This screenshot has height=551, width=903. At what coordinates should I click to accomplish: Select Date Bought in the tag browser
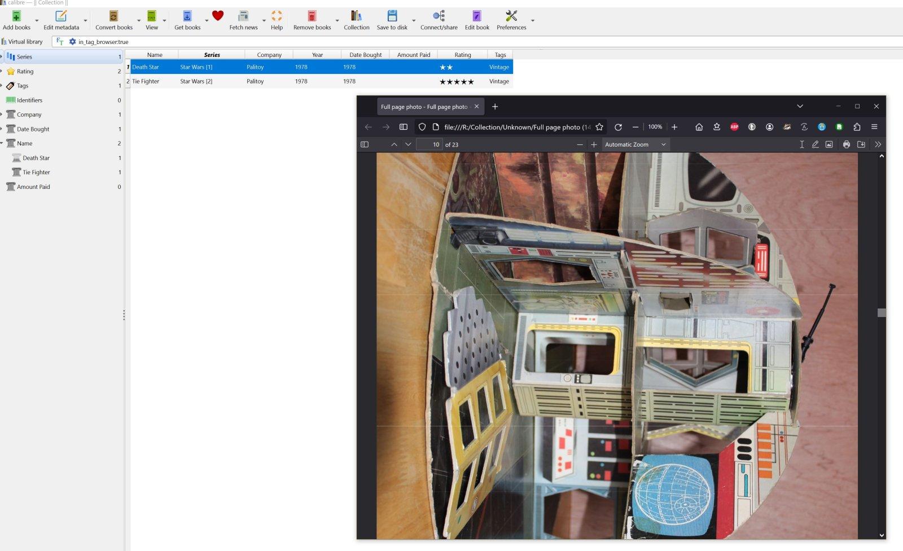(62, 129)
